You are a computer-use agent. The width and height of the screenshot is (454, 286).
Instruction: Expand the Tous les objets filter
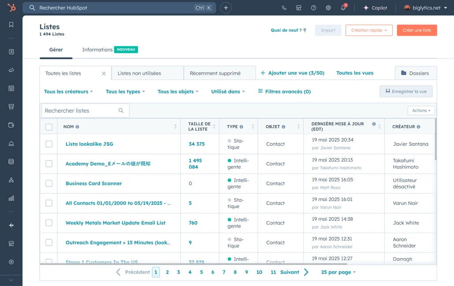pyautogui.click(x=178, y=92)
